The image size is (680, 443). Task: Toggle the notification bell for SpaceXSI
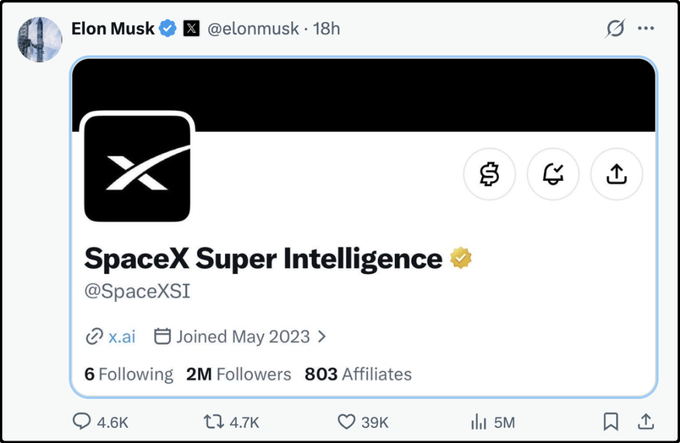tap(553, 174)
